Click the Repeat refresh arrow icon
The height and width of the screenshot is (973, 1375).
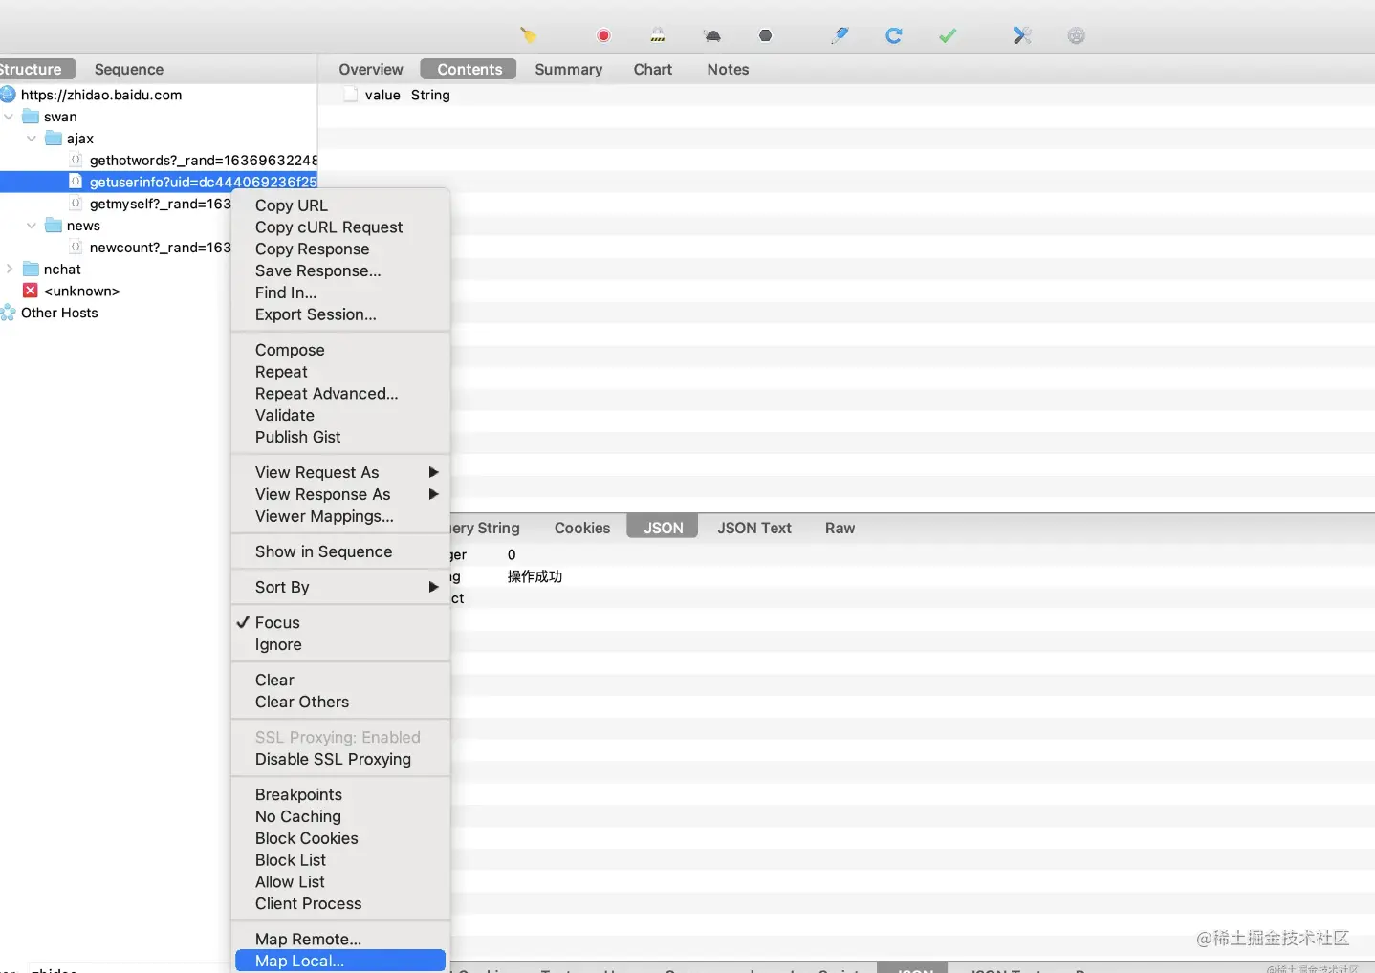[x=894, y=35]
